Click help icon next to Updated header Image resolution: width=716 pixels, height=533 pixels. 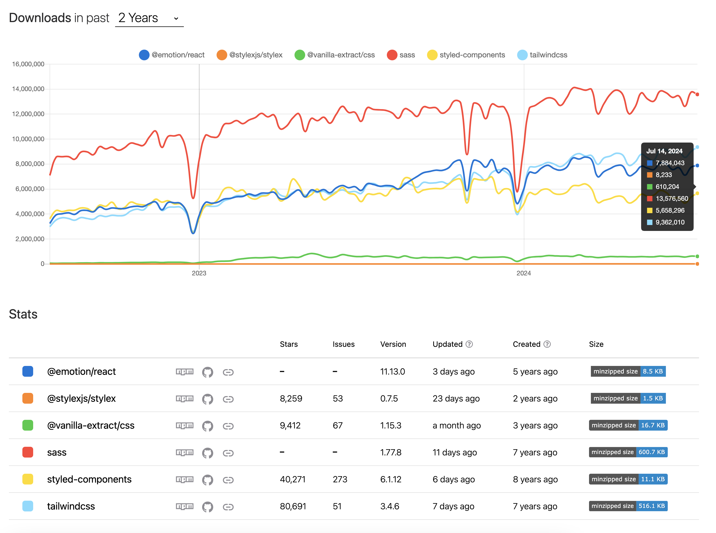[469, 344]
